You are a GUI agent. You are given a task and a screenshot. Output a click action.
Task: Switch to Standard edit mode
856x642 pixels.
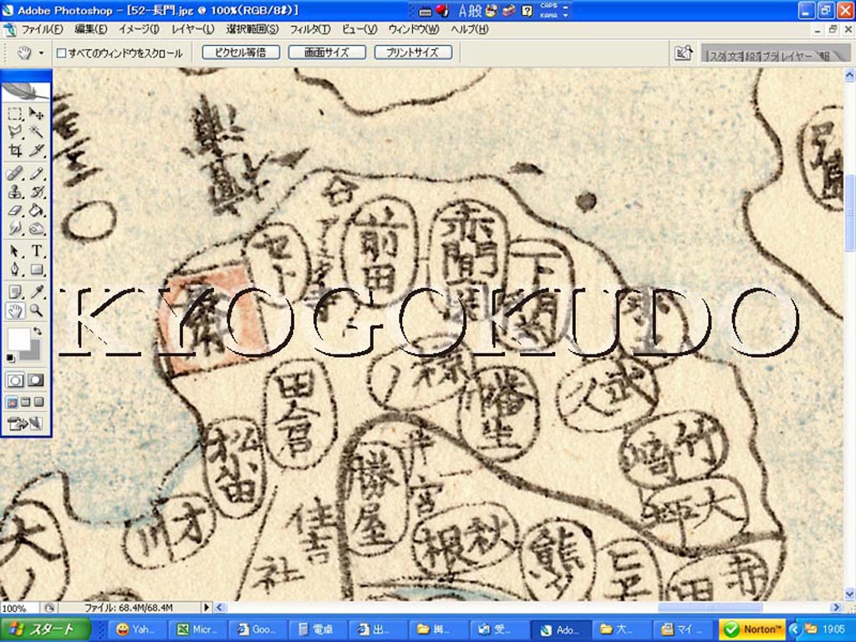click(x=15, y=380)
